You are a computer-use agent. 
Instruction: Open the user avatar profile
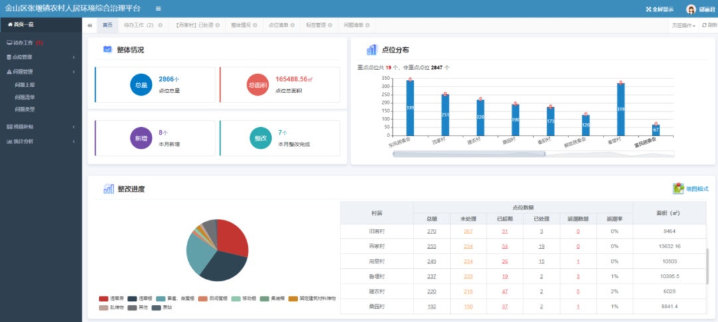[x=691, y=9]
